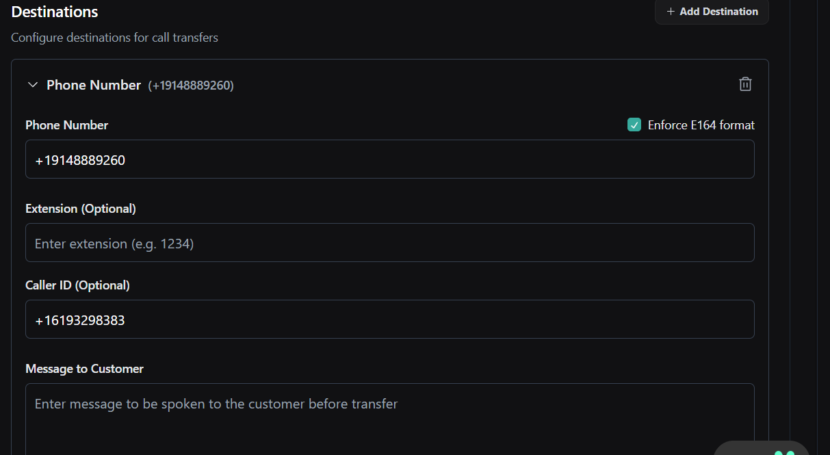Click the gray (+19148889260) text in header
This screenshot has width=830, height=455.
[x=191, y=86]
